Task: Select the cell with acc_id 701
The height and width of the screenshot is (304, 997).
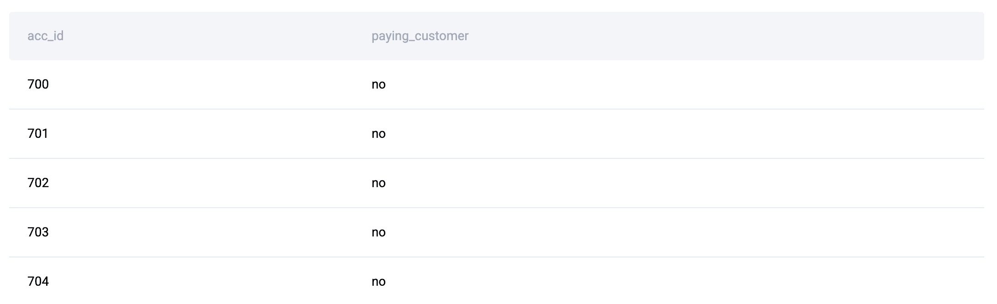Action: pos(37,134)
